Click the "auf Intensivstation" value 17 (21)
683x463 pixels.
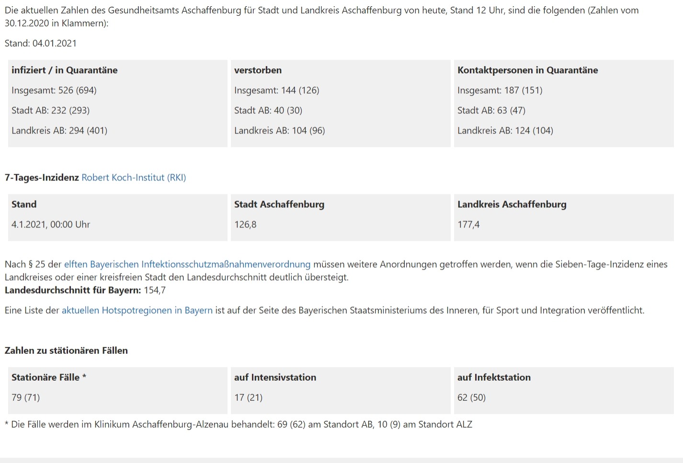(x=248, y=397)
